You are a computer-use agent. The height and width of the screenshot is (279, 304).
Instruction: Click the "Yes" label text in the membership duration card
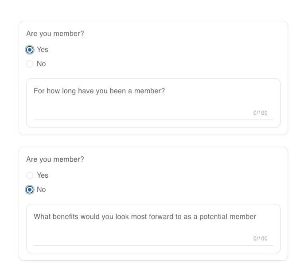(x=43, y=50)
